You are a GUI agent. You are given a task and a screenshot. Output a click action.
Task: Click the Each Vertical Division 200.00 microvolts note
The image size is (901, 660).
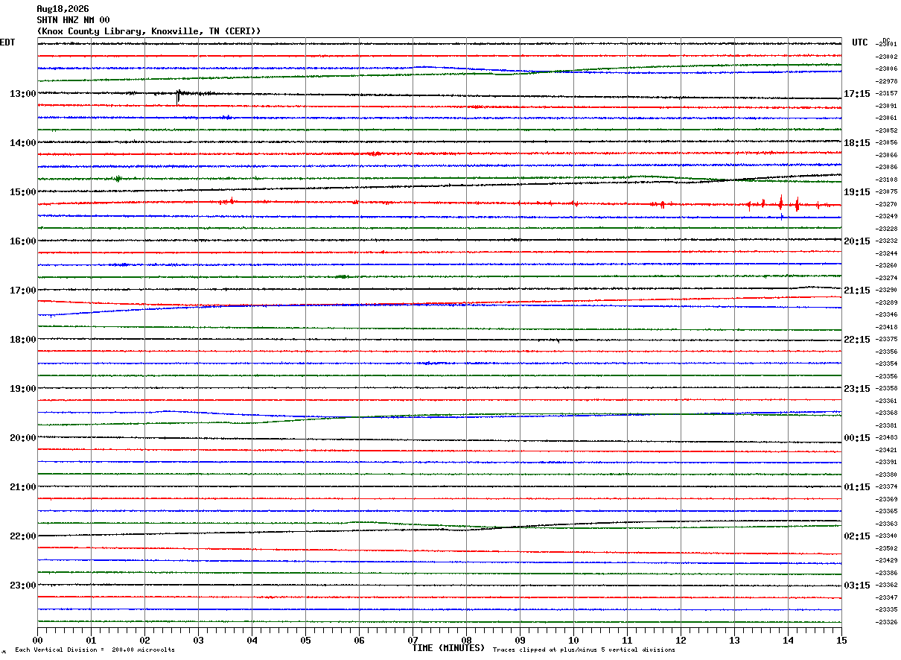95,650
